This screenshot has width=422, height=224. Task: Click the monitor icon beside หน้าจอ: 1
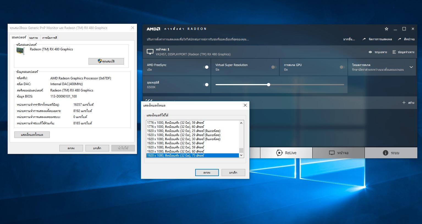click(x=150, y=52)
